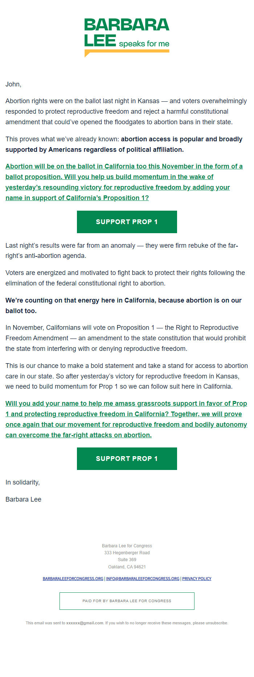The width and height of the screenshot is (254, 677).
Task: Open the 'Will you add your name' link
Action: [x=126, y=419]
